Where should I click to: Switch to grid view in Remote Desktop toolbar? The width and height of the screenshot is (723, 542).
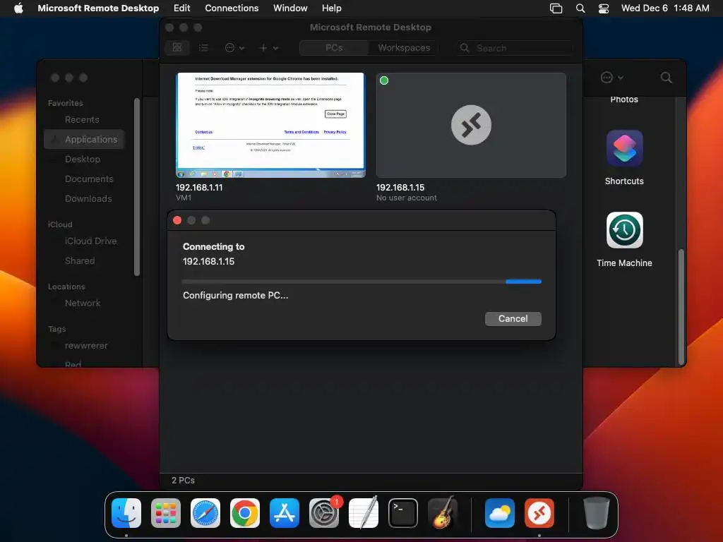[x=177, y=47]
